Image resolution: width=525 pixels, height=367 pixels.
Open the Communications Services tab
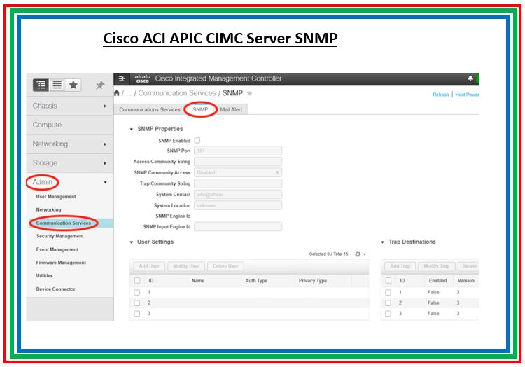(x=149, y=110)
